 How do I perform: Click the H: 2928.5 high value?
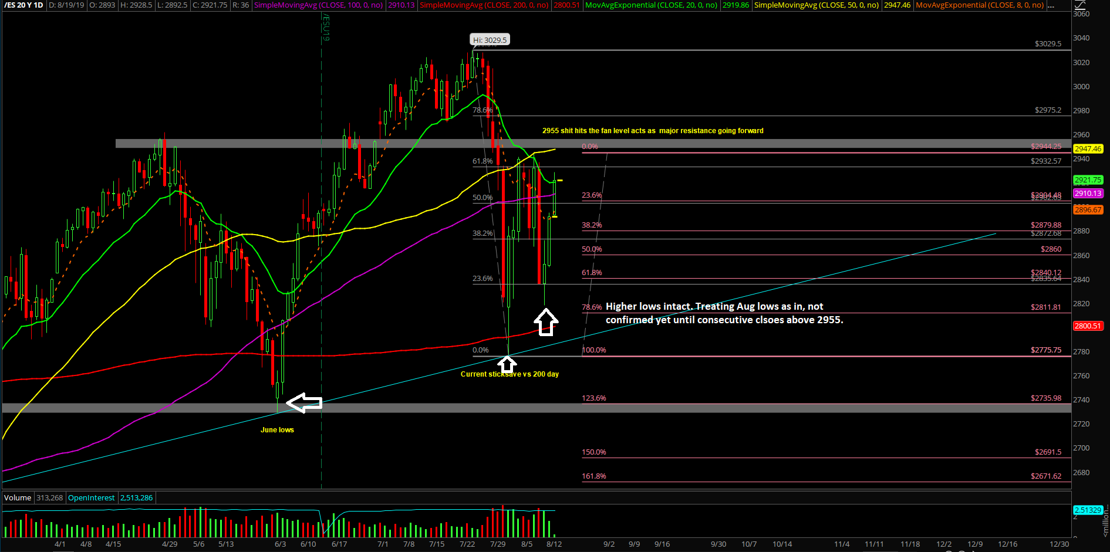136,5
